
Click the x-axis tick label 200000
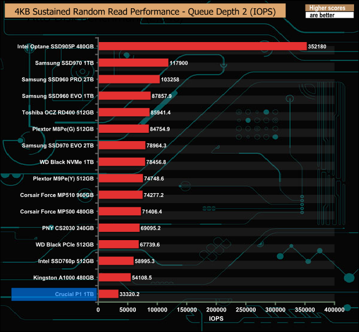[x=216, y=310]
